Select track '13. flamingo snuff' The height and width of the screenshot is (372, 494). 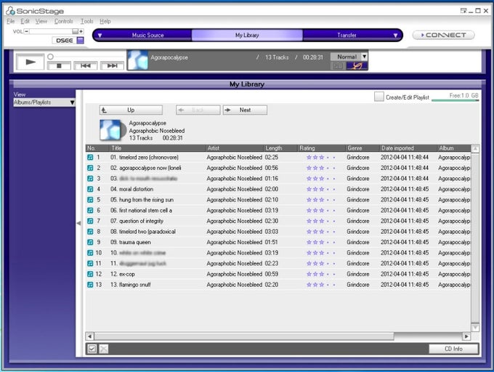(278, 285)
